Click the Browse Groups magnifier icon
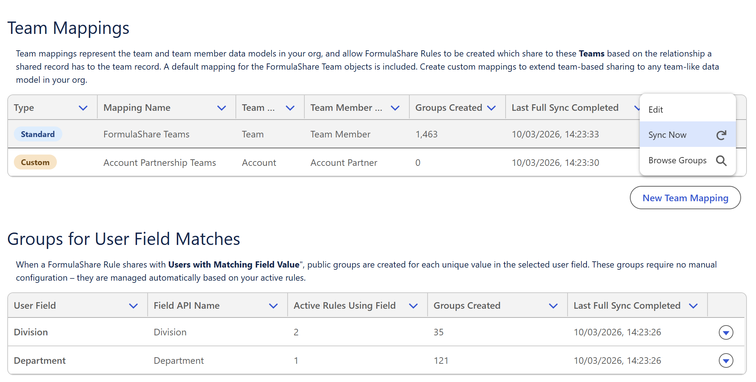 [721, 161]
